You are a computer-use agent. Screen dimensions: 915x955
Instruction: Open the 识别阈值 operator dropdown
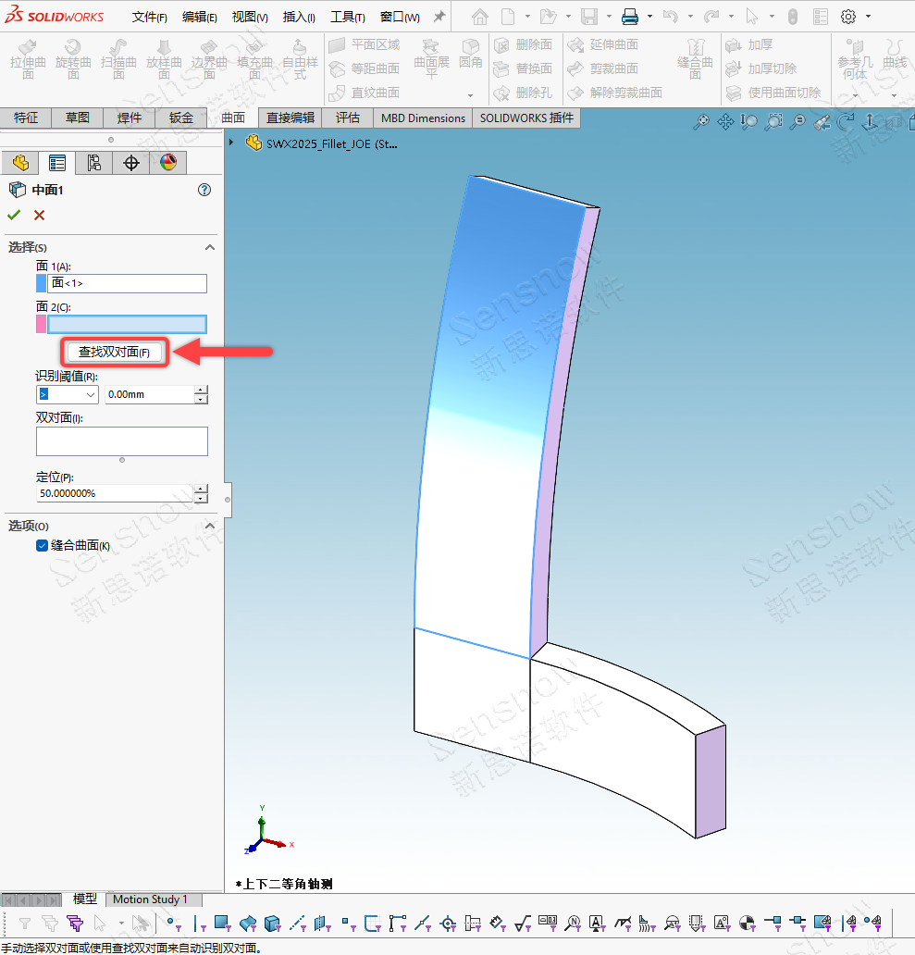[67, 394]
